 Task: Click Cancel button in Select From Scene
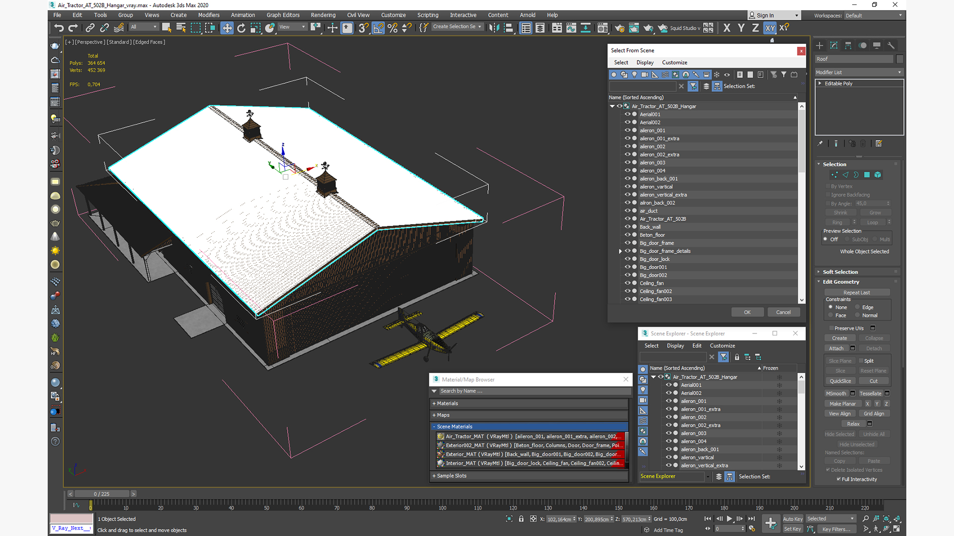[x=783, y=312]
